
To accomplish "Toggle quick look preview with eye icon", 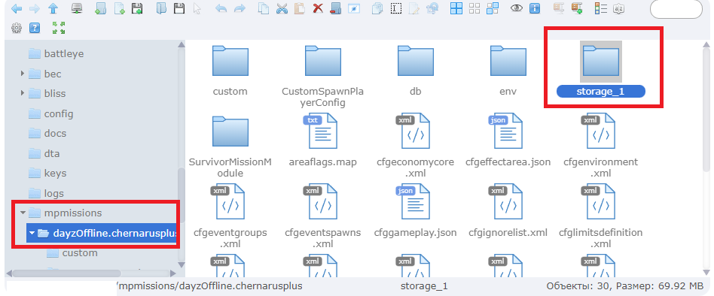I will [x=516, y=8].
